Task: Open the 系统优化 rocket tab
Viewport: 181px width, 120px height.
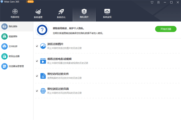Action: (61, 14)
